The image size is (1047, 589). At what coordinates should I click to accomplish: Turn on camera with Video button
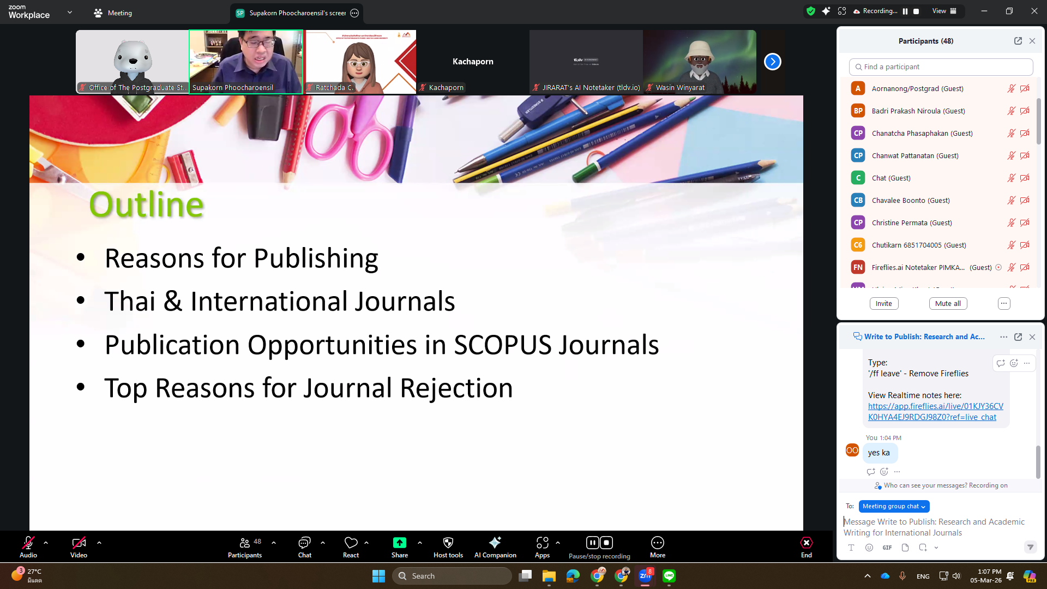click(79, 543)
